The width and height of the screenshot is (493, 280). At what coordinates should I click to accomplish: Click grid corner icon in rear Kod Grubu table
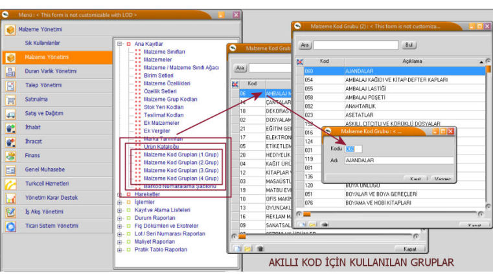pos(235,84)
